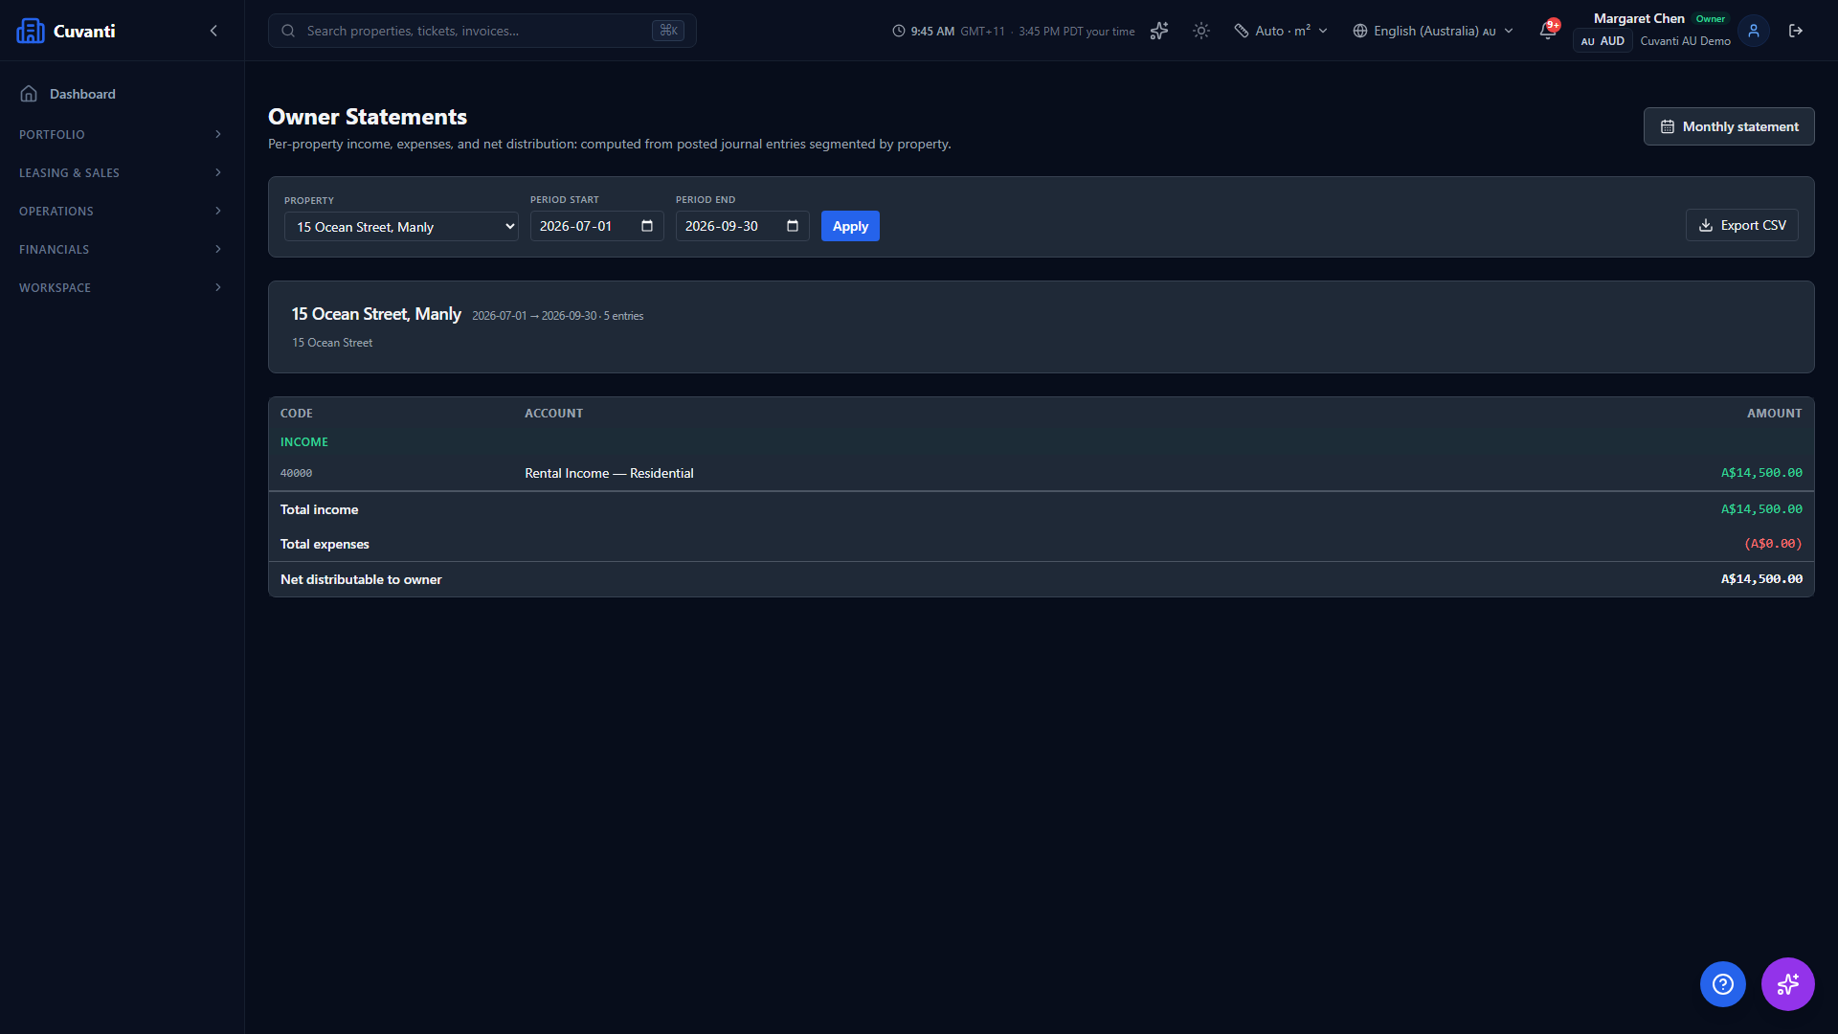Open the AI sparkle icon in the top bar
This screenshot has height=1034, width=1838.
click(1159, 31)
